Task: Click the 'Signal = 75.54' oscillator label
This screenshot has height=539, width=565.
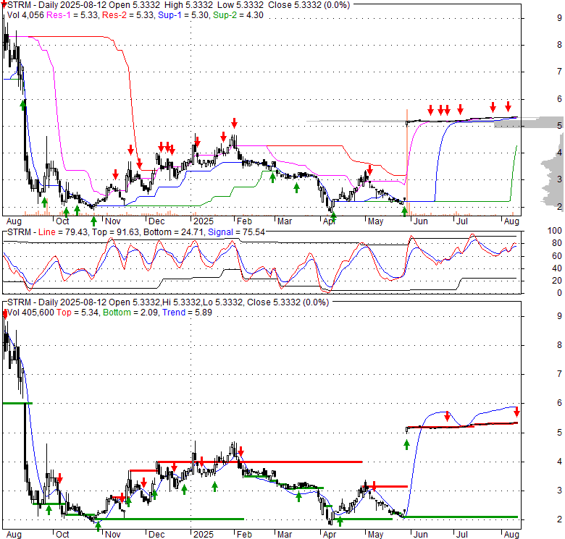Action: [236, 232]
